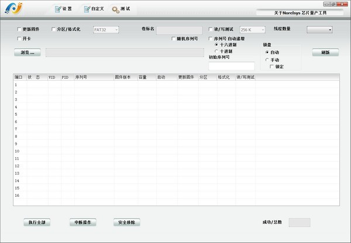Click the 状 态 column header

click(x=37, y=77)
